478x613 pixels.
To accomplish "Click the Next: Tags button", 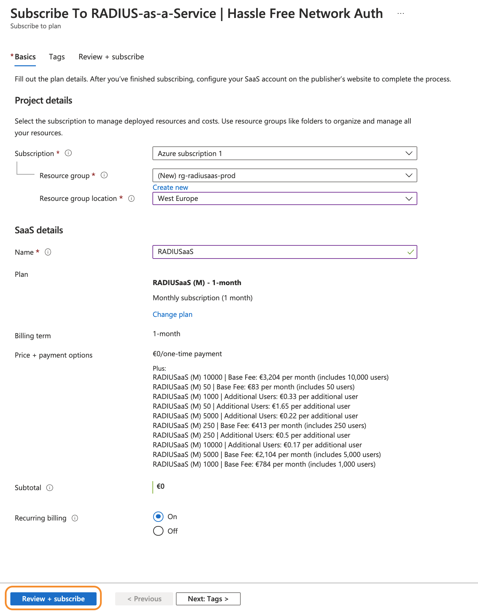I will tap(208, 599).
